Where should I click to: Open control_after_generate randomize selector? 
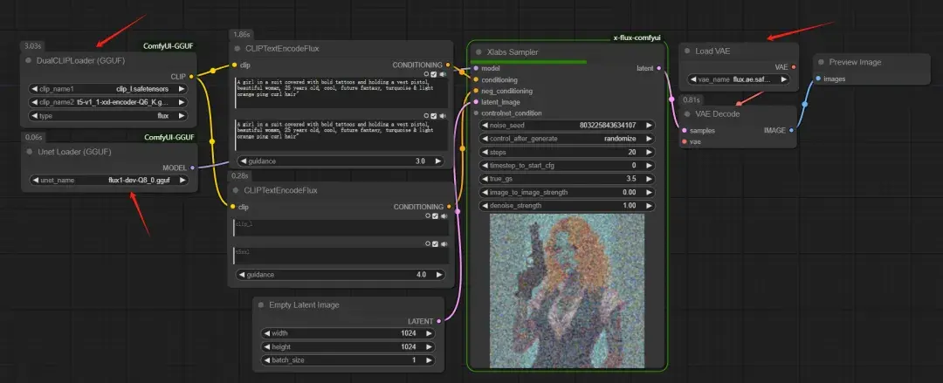point(566,139)
